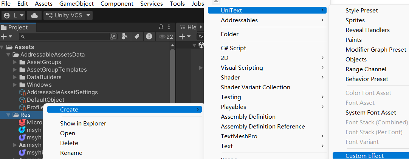
Task: Collapse the AddressableAssetsData folder arrow
Action: click(9, 55)
